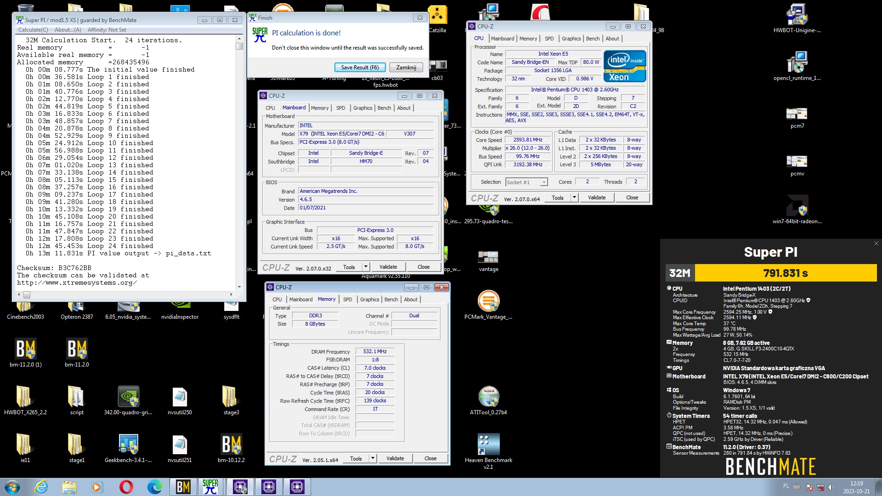882x496 pixels.
Task: Switch to the Super PI taskbar button
Action: (210, 487)
